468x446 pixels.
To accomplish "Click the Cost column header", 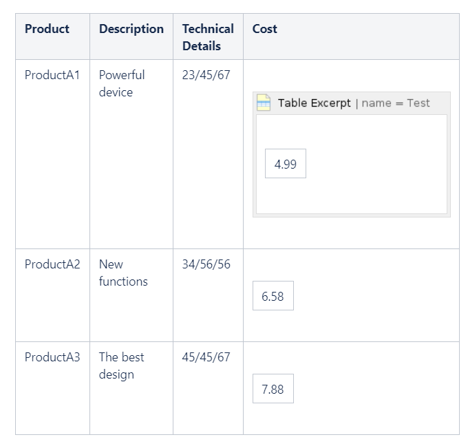I will coord(265,29).
